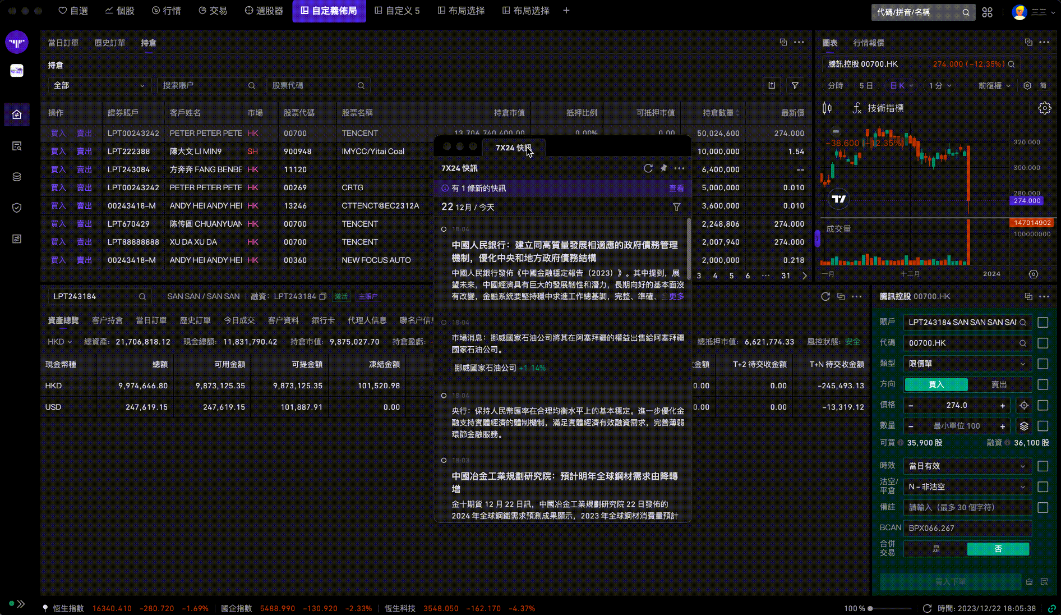
Task: Click the 買入下單 submit button
Action: [951, 581]
